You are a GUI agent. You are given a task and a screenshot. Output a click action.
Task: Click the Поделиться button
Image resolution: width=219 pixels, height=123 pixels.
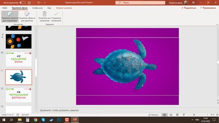[189, 8]
